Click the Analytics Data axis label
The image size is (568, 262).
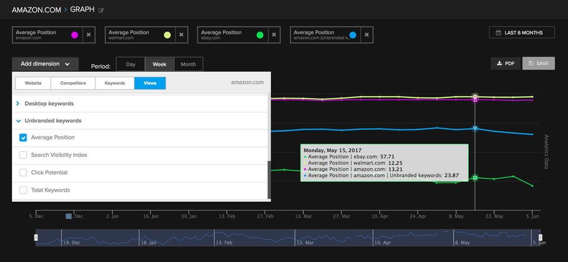pyautogui.click(x=546, y=152)
